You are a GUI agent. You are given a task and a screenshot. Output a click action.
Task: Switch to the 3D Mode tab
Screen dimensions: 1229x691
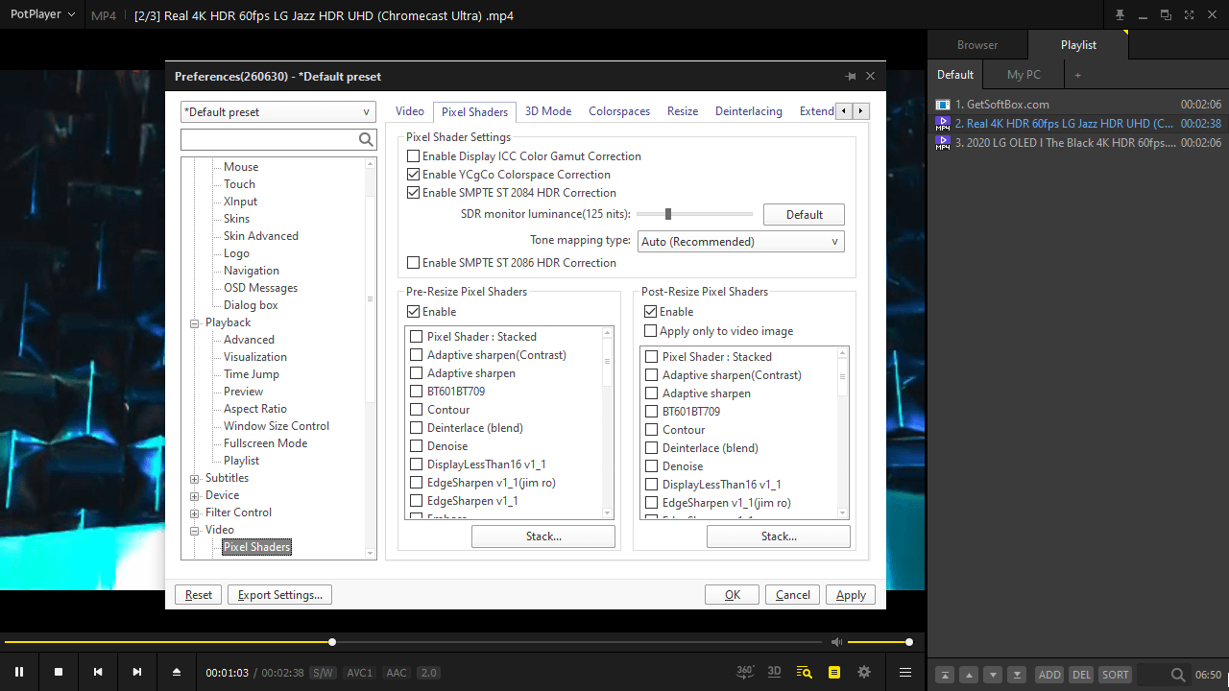tap(548, 111)
